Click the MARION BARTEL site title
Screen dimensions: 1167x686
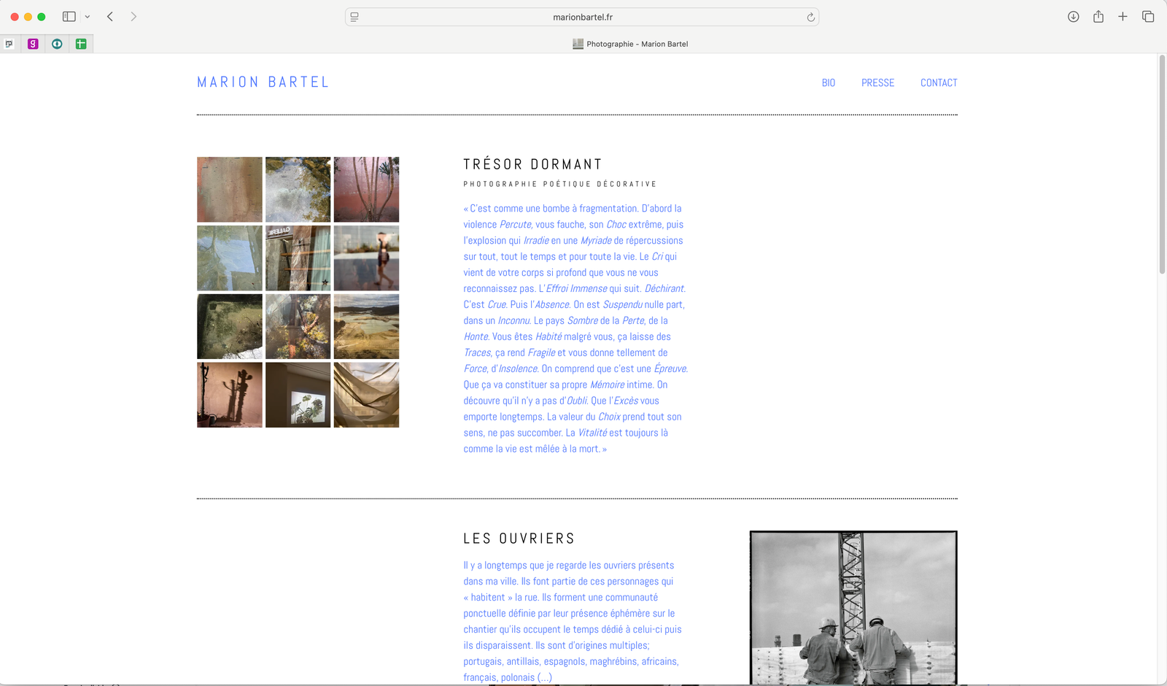click(x=263, y=82)
